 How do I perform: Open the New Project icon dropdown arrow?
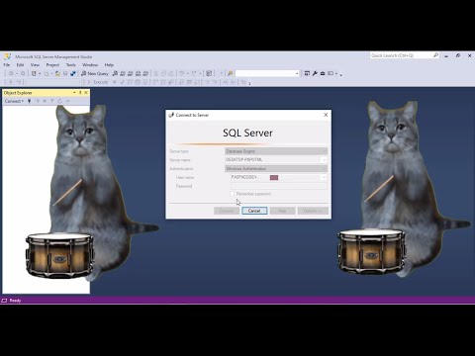pyautogui.click(x=40, y=73)
